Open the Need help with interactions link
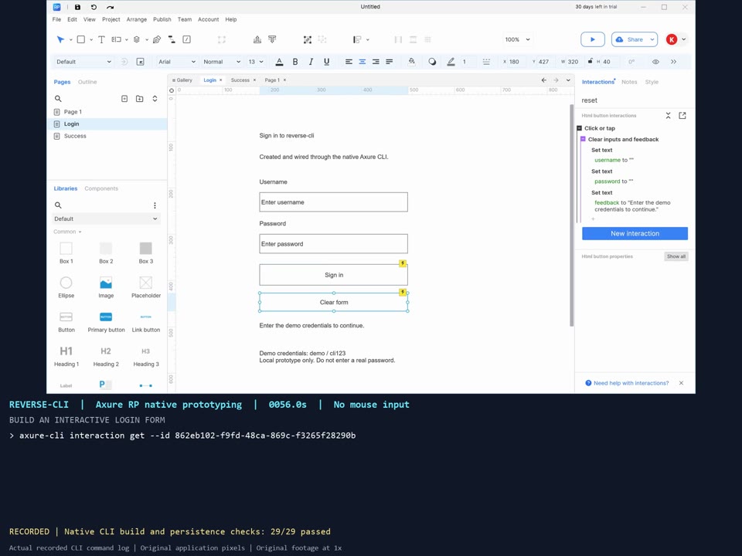This screenshot has width=742, height=556. pos(631,383)
